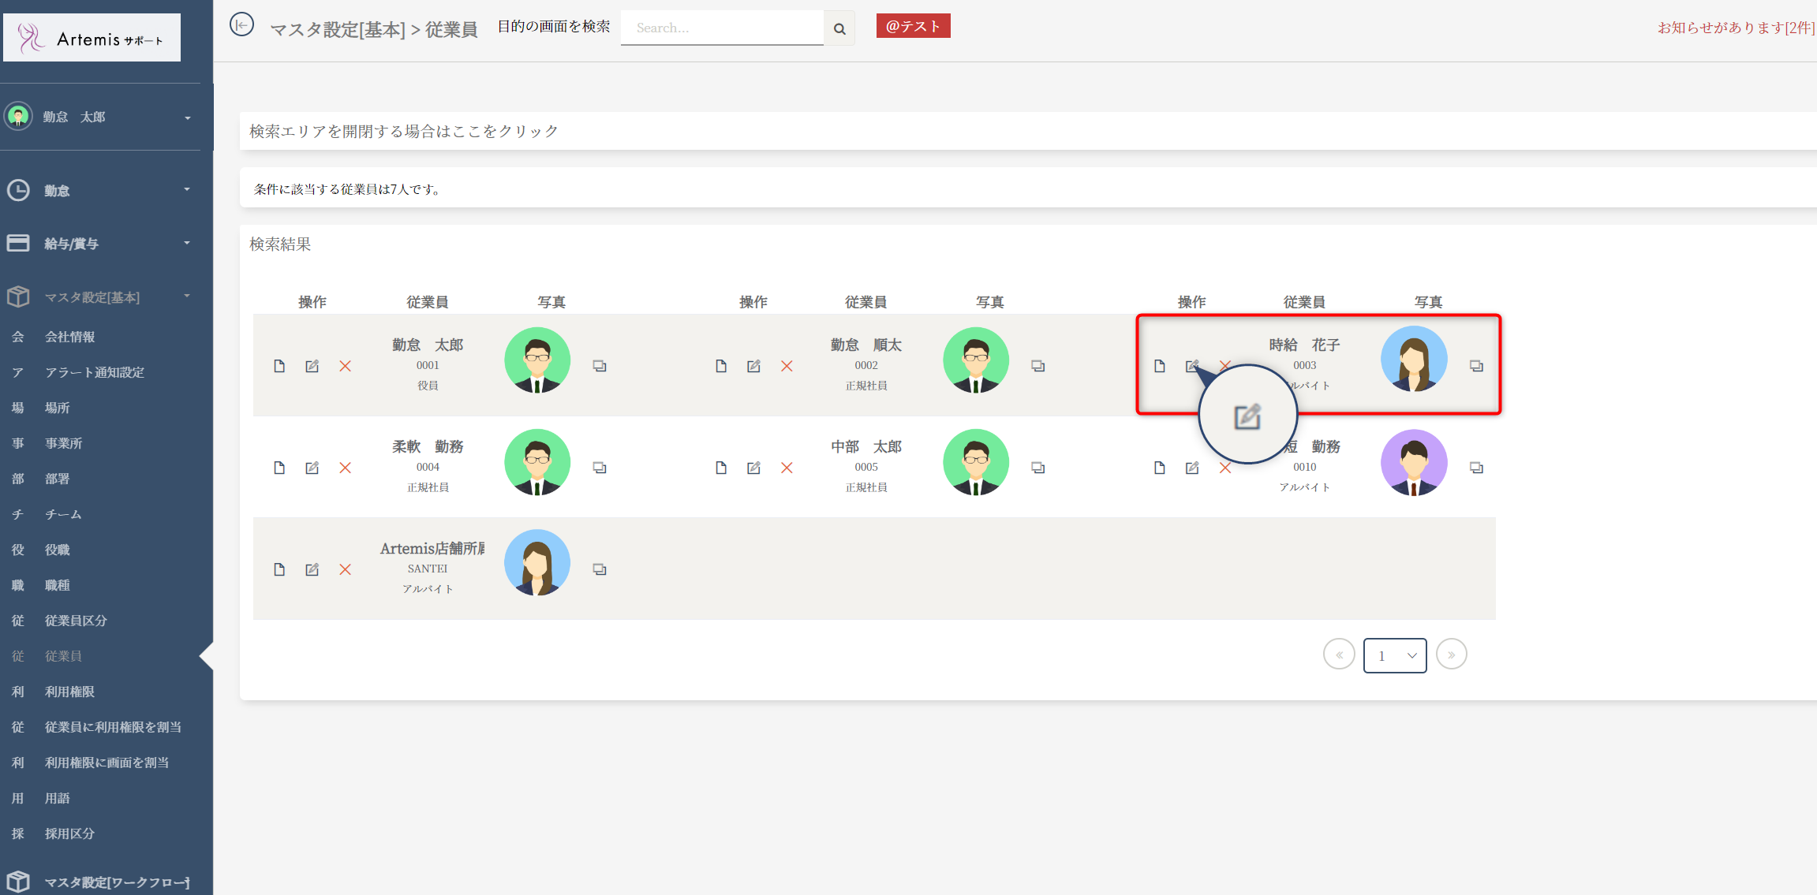Click the edit icon for 中部 太郎
Viewport: 1817px width, 895px height.
[753, 468]
